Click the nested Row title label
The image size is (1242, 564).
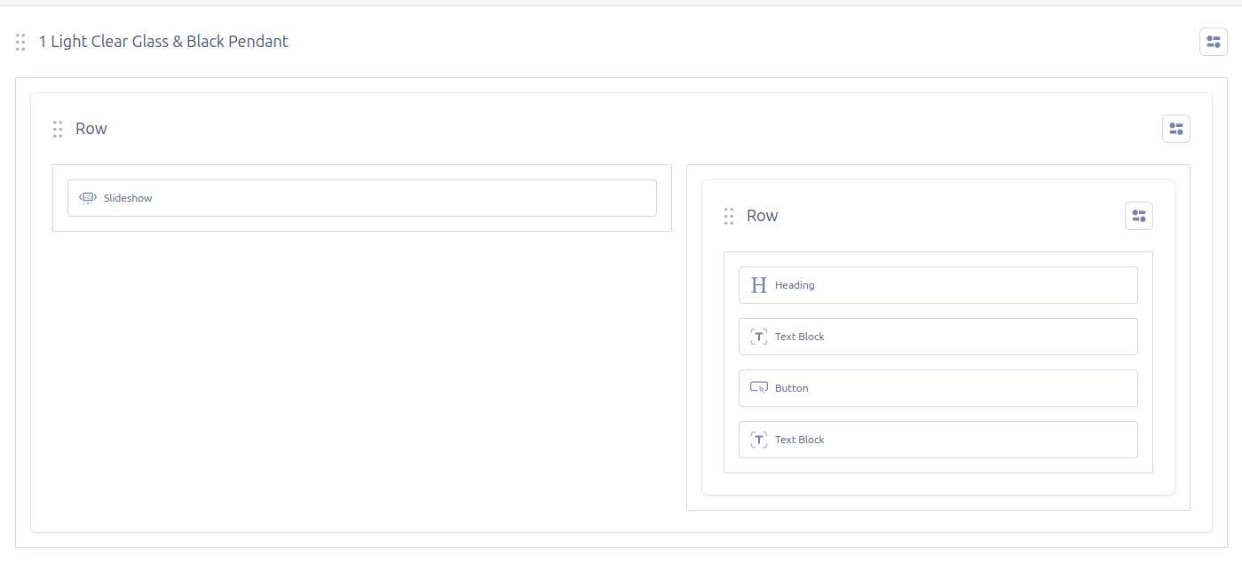click(x=763, y=216)
